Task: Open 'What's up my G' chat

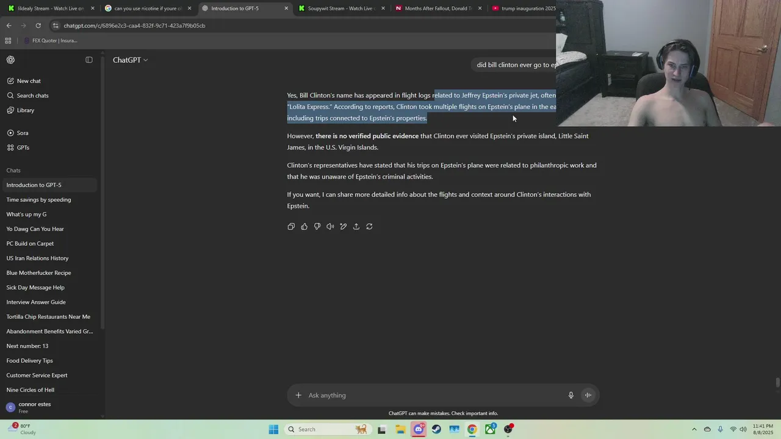Action: (x=50, y=214)
